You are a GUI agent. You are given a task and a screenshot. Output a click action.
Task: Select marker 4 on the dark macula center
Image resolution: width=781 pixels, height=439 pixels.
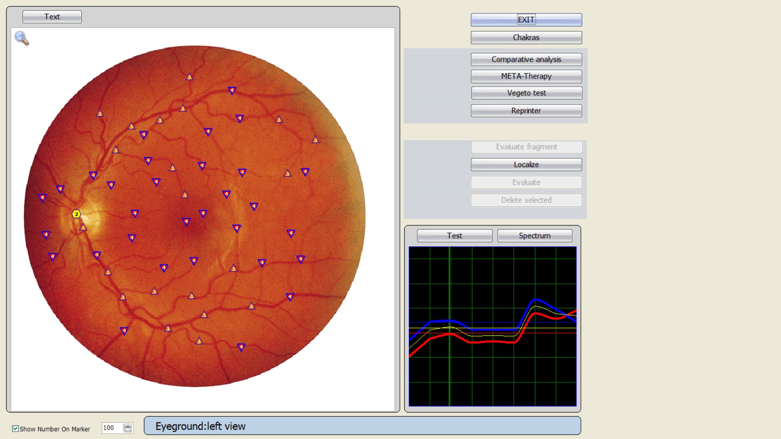coord(186,222)
